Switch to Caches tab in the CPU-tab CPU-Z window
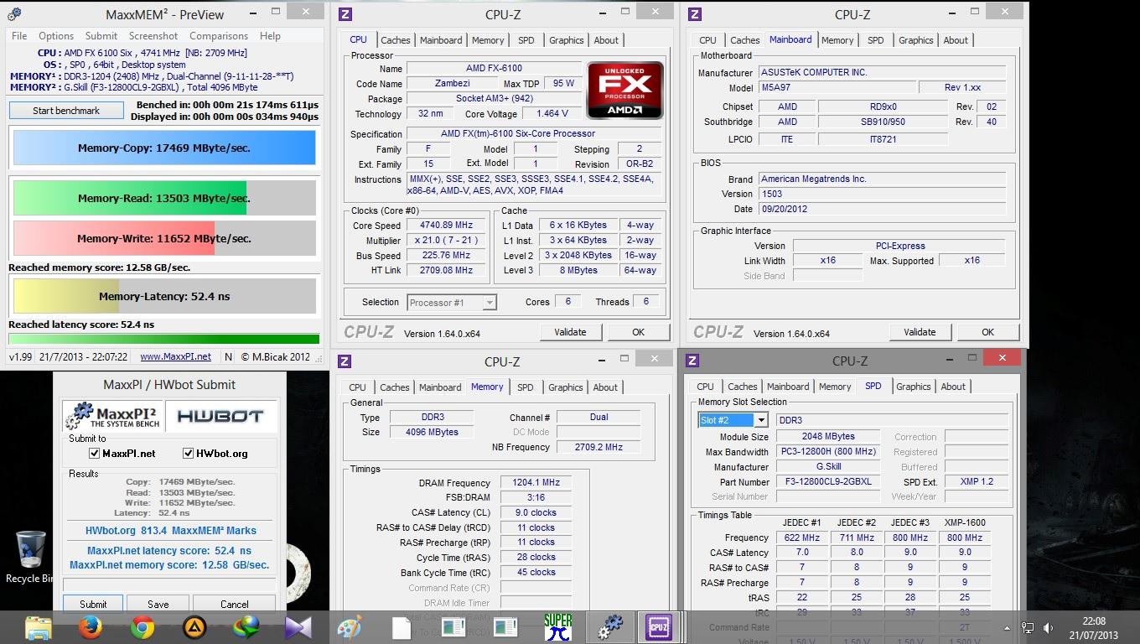The width and height of the screenshot is (1140, 644). click(x=396, y=40)
